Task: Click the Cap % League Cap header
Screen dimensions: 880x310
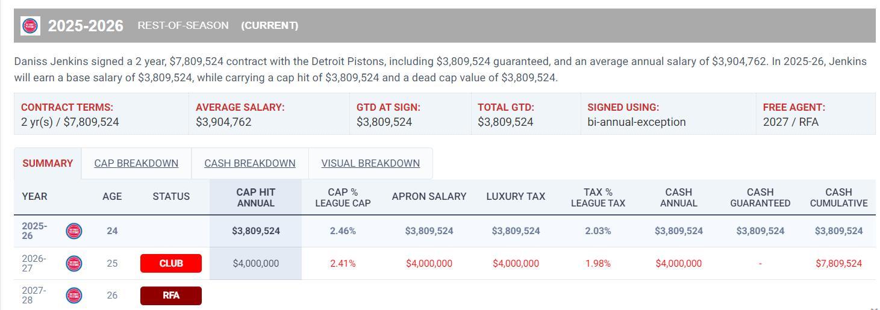Action: pyautogui.click(x=343, y=197)
